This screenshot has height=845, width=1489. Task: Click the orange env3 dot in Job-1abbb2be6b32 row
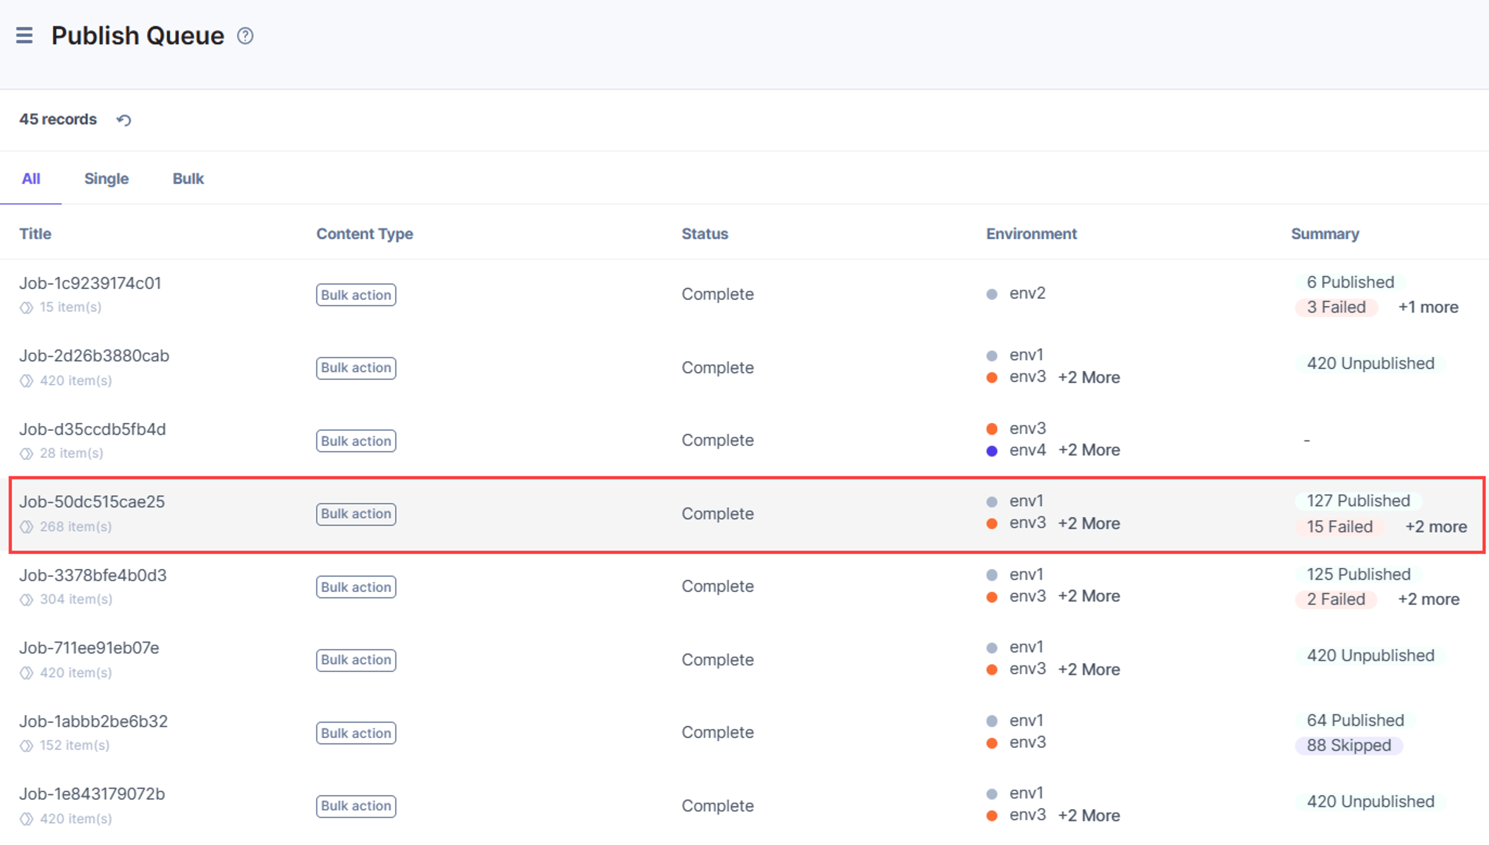click(x=992, y=743)
